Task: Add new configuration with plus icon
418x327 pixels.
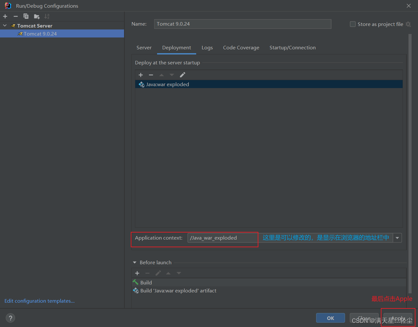Action: pyautogui.click(x=5, y=16)
